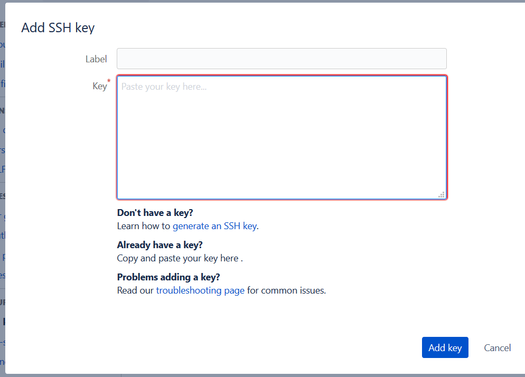
Task: Click the 'Don't have a key?' heading
Action: click(155, 213)
